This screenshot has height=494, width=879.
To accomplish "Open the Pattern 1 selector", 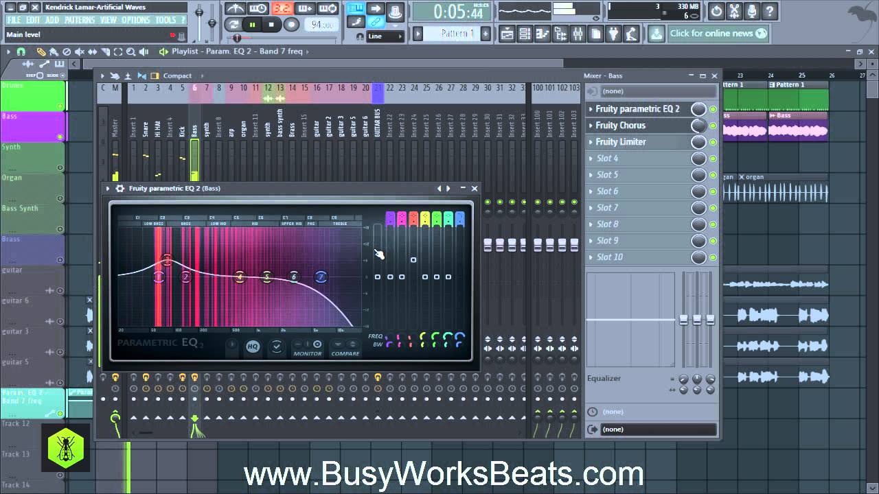I will pos(452,34).
